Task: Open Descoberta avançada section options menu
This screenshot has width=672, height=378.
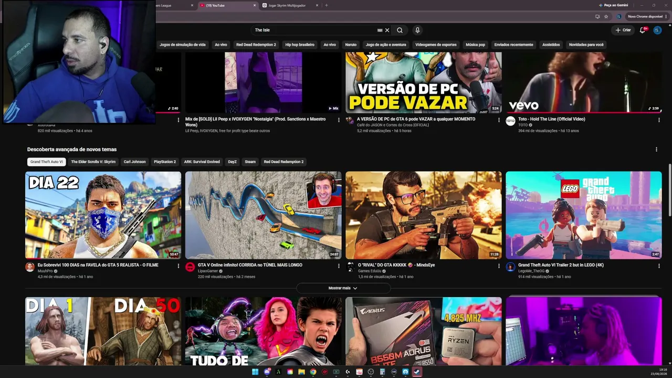Action: coord(656,150)
